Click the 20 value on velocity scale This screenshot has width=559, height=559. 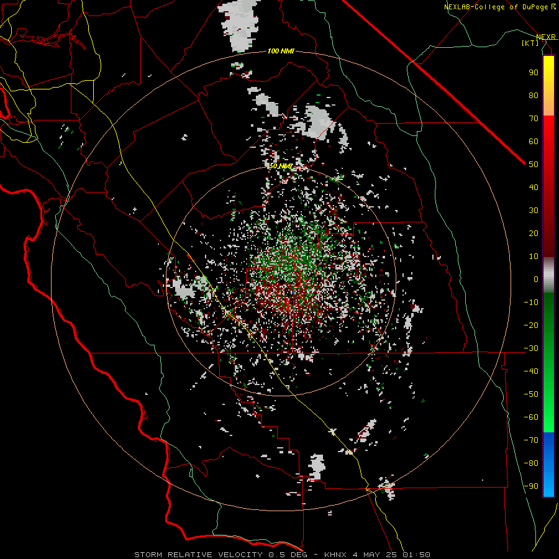pyautogui.click(x=534, y=233)
